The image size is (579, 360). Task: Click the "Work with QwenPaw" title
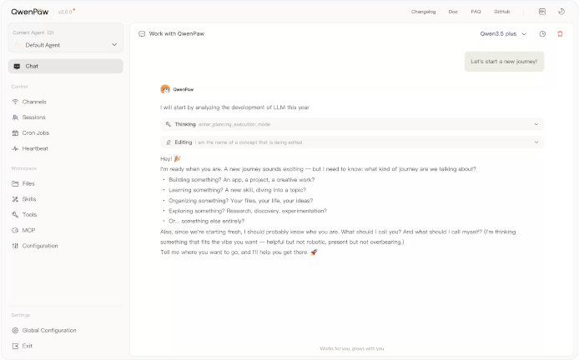(x=177, y=34)
